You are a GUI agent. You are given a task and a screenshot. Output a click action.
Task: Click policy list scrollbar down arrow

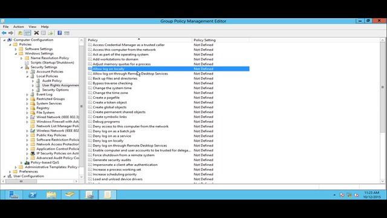[383, 181]
